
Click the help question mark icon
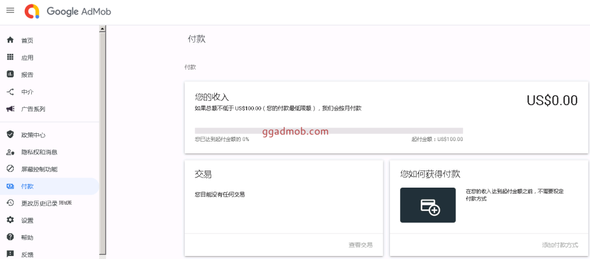11,237
